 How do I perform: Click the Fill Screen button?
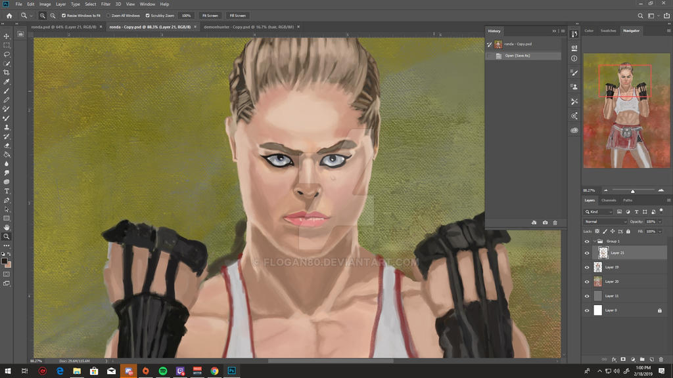click(x=237, y=16)
